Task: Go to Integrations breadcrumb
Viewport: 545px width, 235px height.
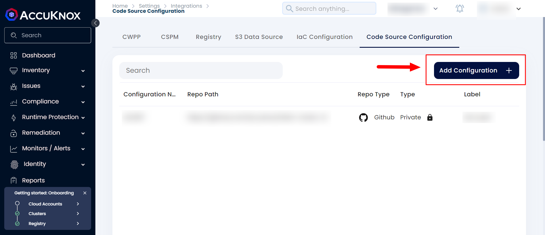Action: (186, 6)
